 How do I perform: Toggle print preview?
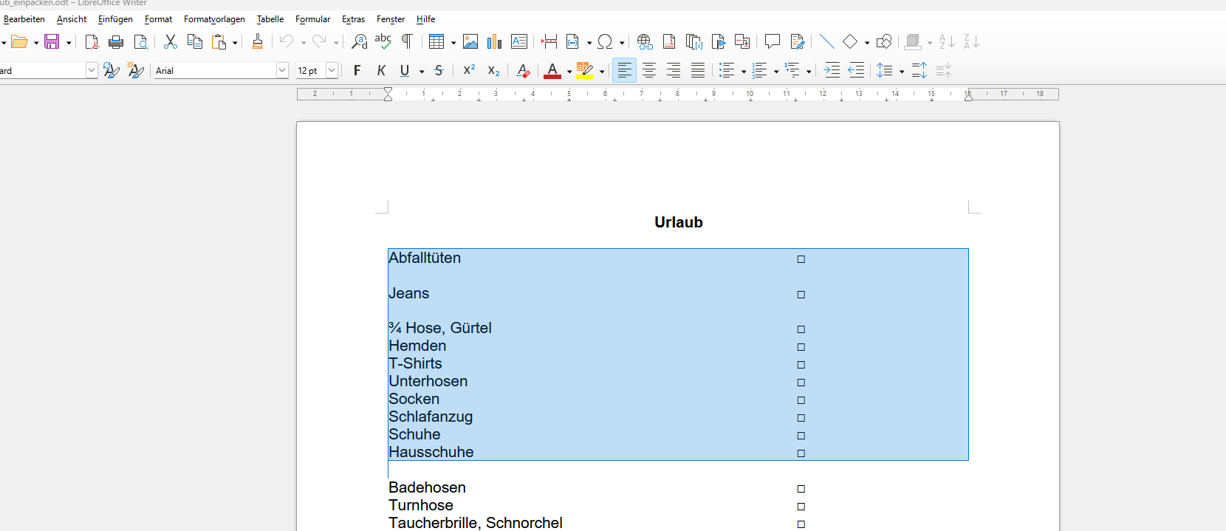140,42
